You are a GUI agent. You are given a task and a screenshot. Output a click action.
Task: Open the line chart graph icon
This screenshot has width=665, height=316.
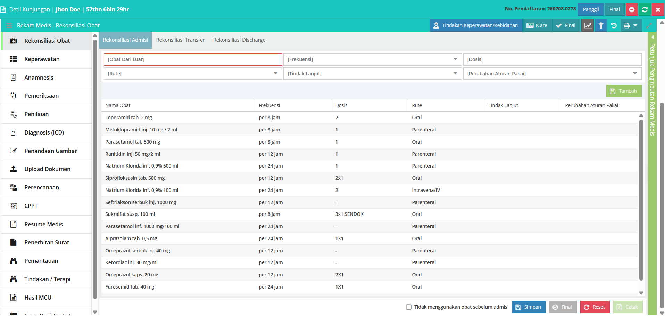(588, 25)
